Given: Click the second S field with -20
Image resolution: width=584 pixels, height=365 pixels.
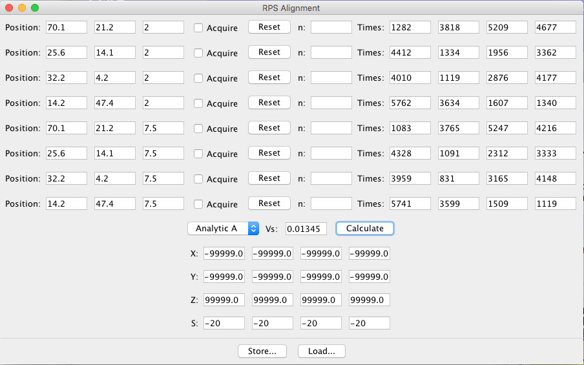Looking at the screenshot, I should coord(272,324).
